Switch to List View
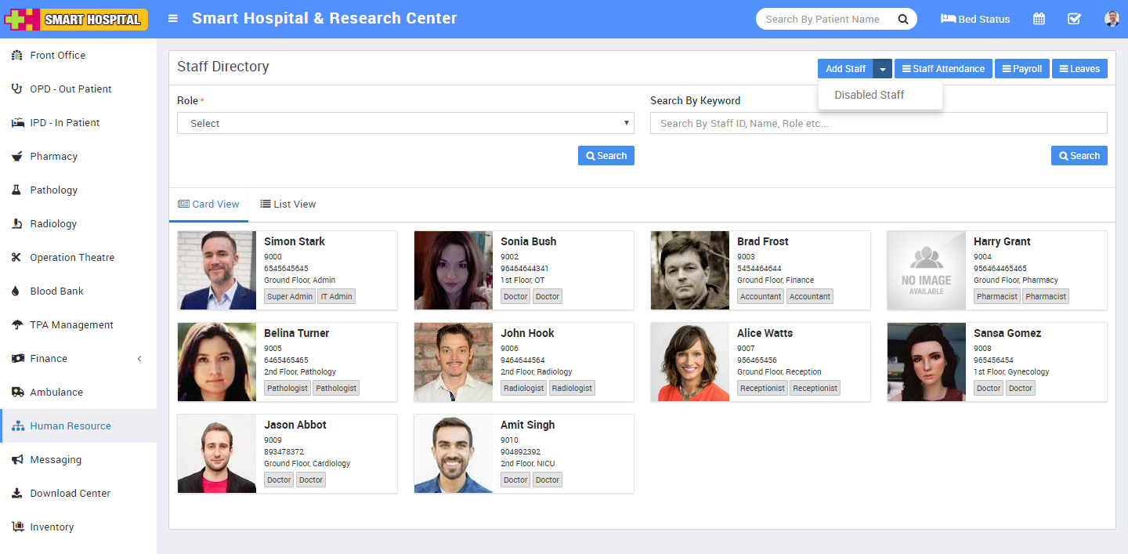The image size is (1128, 554). [287, 204]
